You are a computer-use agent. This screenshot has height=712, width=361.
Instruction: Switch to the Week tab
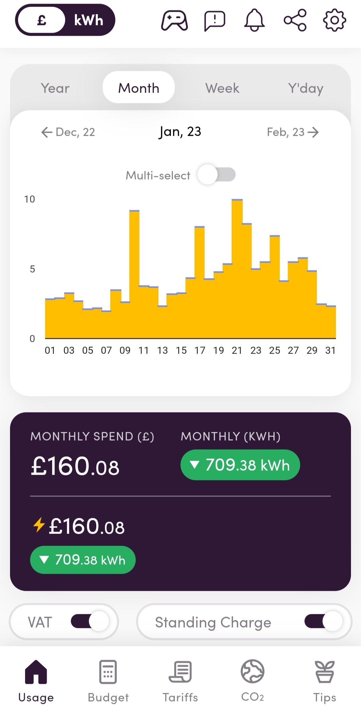pos(222,88)
